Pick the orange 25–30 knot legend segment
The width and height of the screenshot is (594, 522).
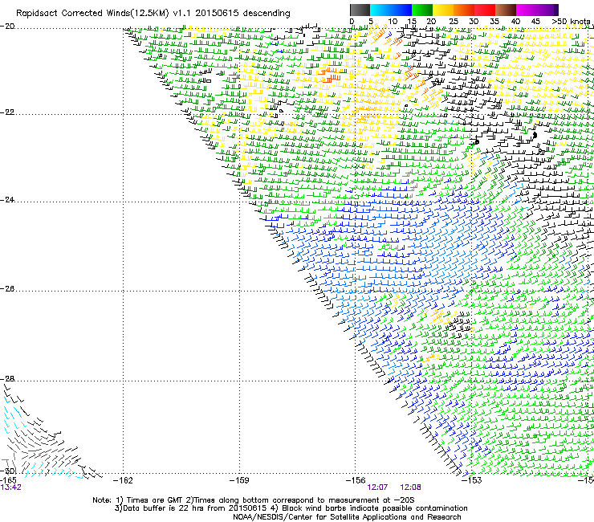[464, 10]
